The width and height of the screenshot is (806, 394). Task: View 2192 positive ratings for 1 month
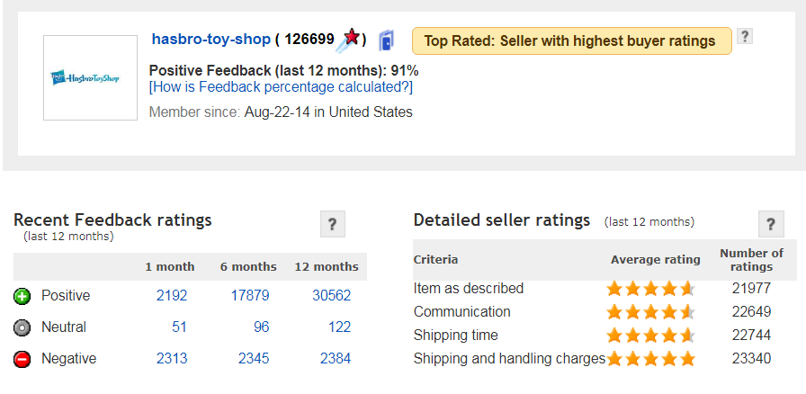[x=172, y=296]
